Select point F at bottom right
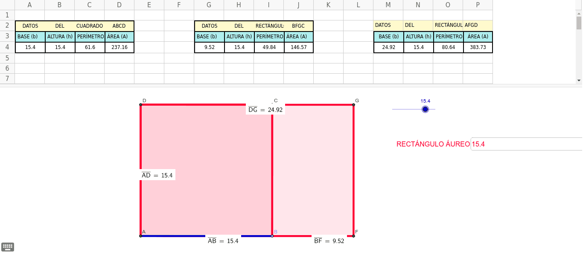The width and height of the screenshot is (583, 253). pos(354,236)
